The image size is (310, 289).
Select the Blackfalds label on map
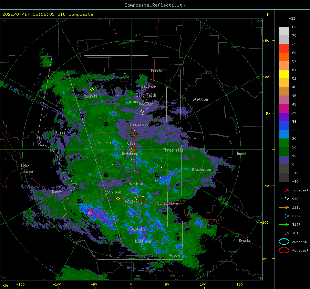point(146,95)
